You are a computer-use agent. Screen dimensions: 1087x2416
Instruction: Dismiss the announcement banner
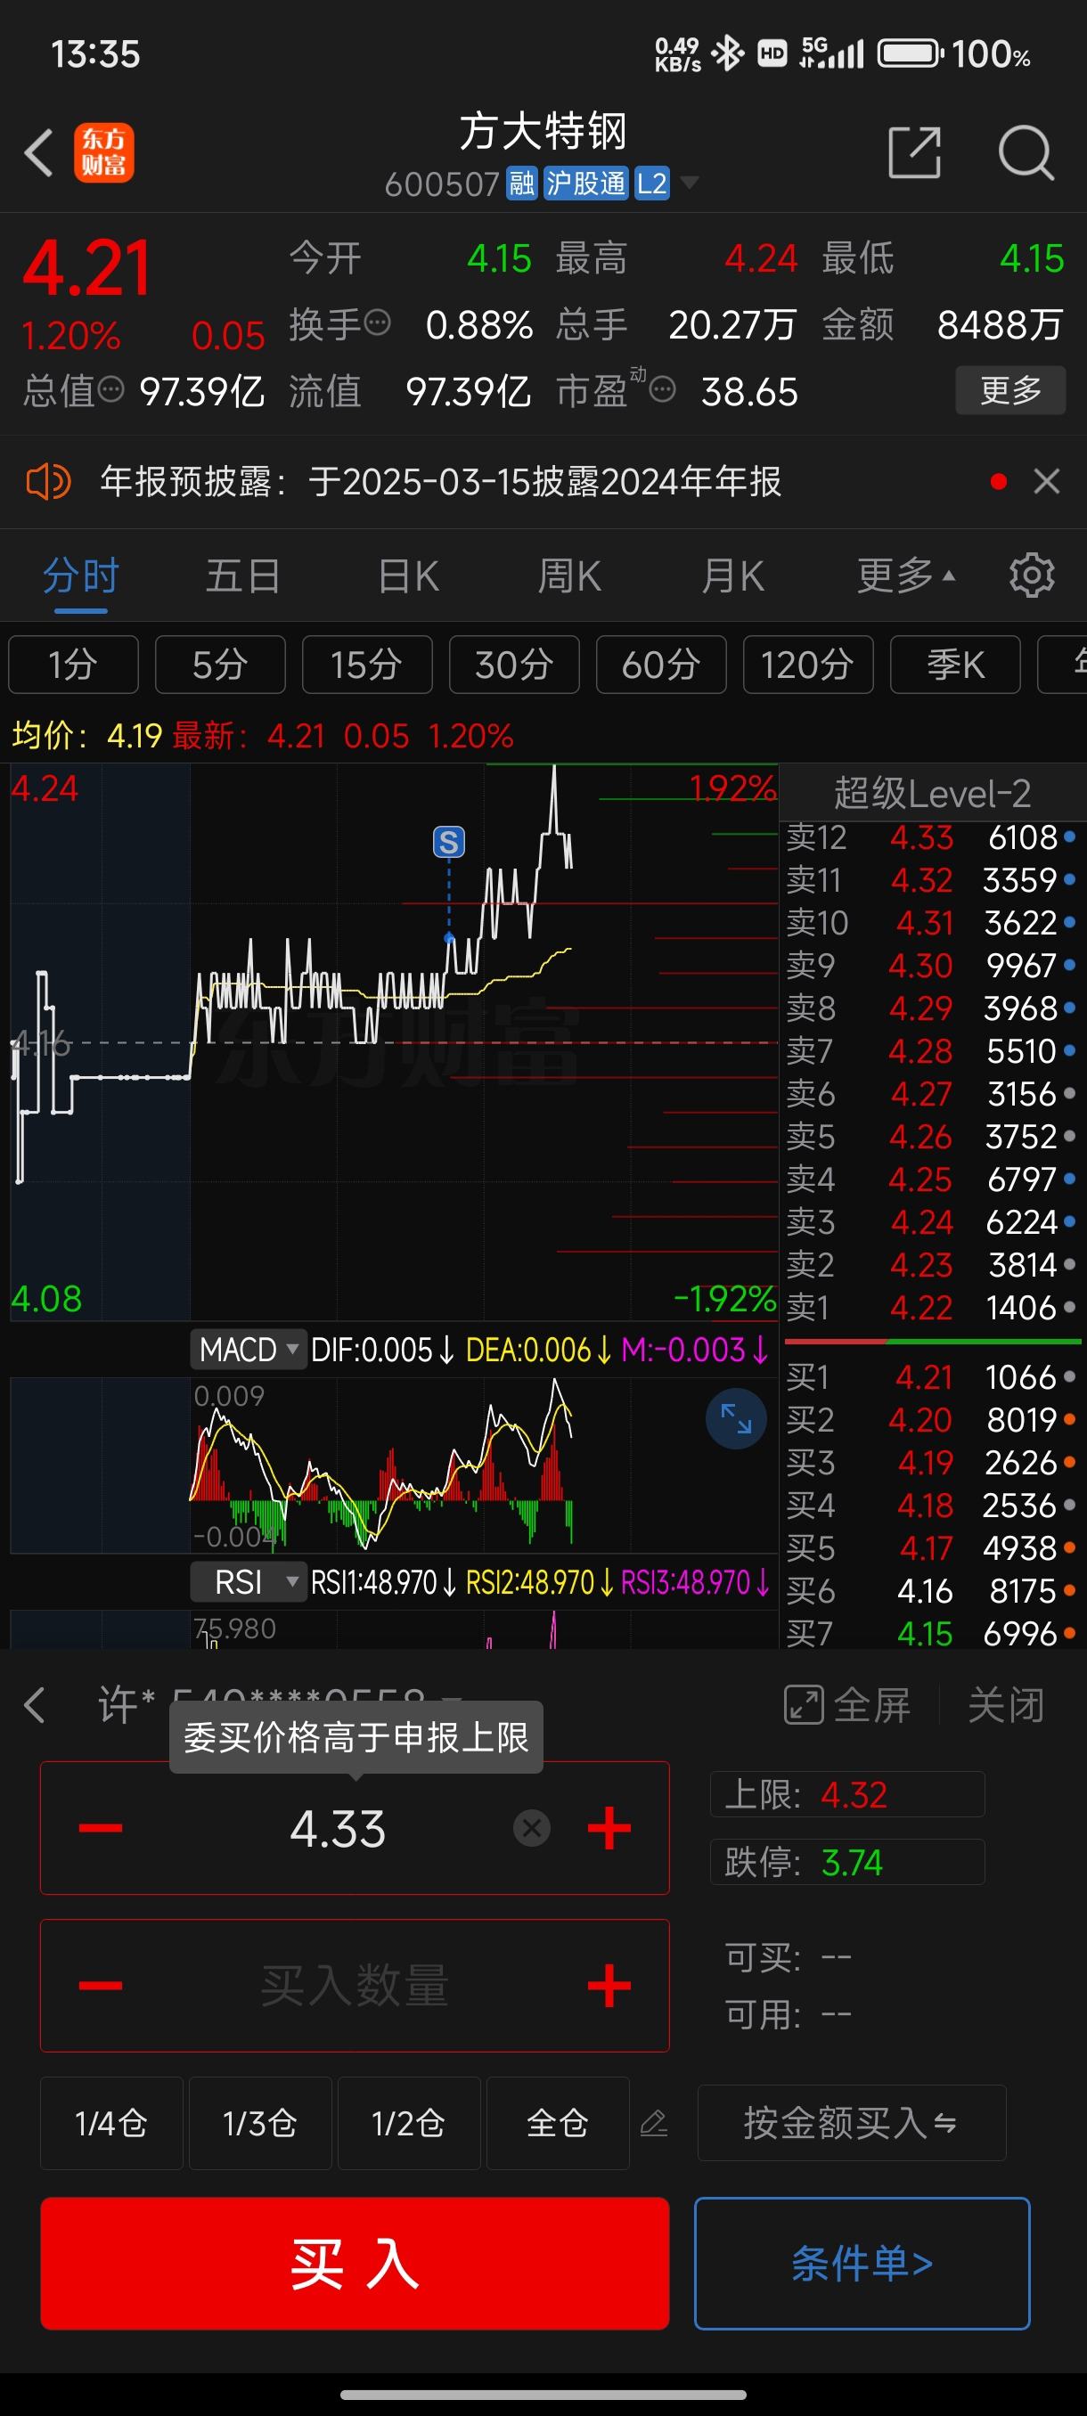pos(1047,482)
